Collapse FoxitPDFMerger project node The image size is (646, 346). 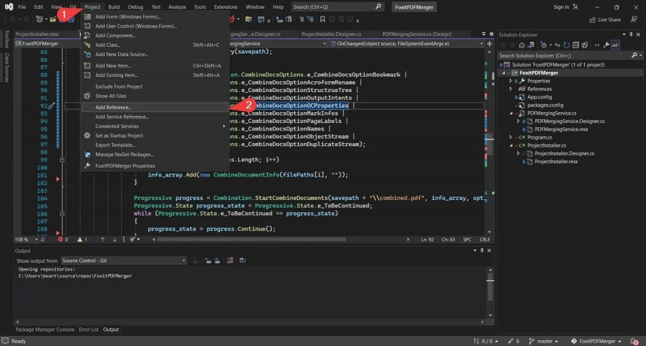tap(503, 73)
